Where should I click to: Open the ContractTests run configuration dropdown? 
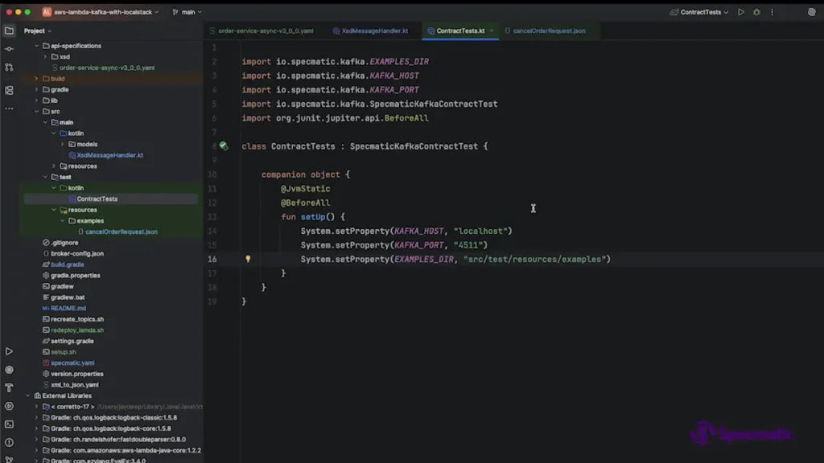coord(698,12)
